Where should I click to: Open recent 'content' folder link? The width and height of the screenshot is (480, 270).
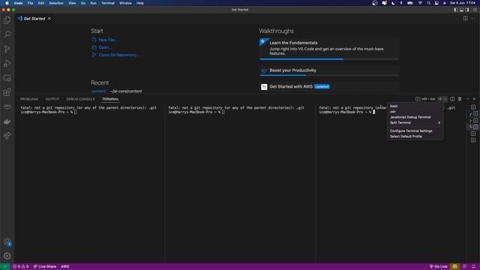pyautogui.click(x=98, y=91)
